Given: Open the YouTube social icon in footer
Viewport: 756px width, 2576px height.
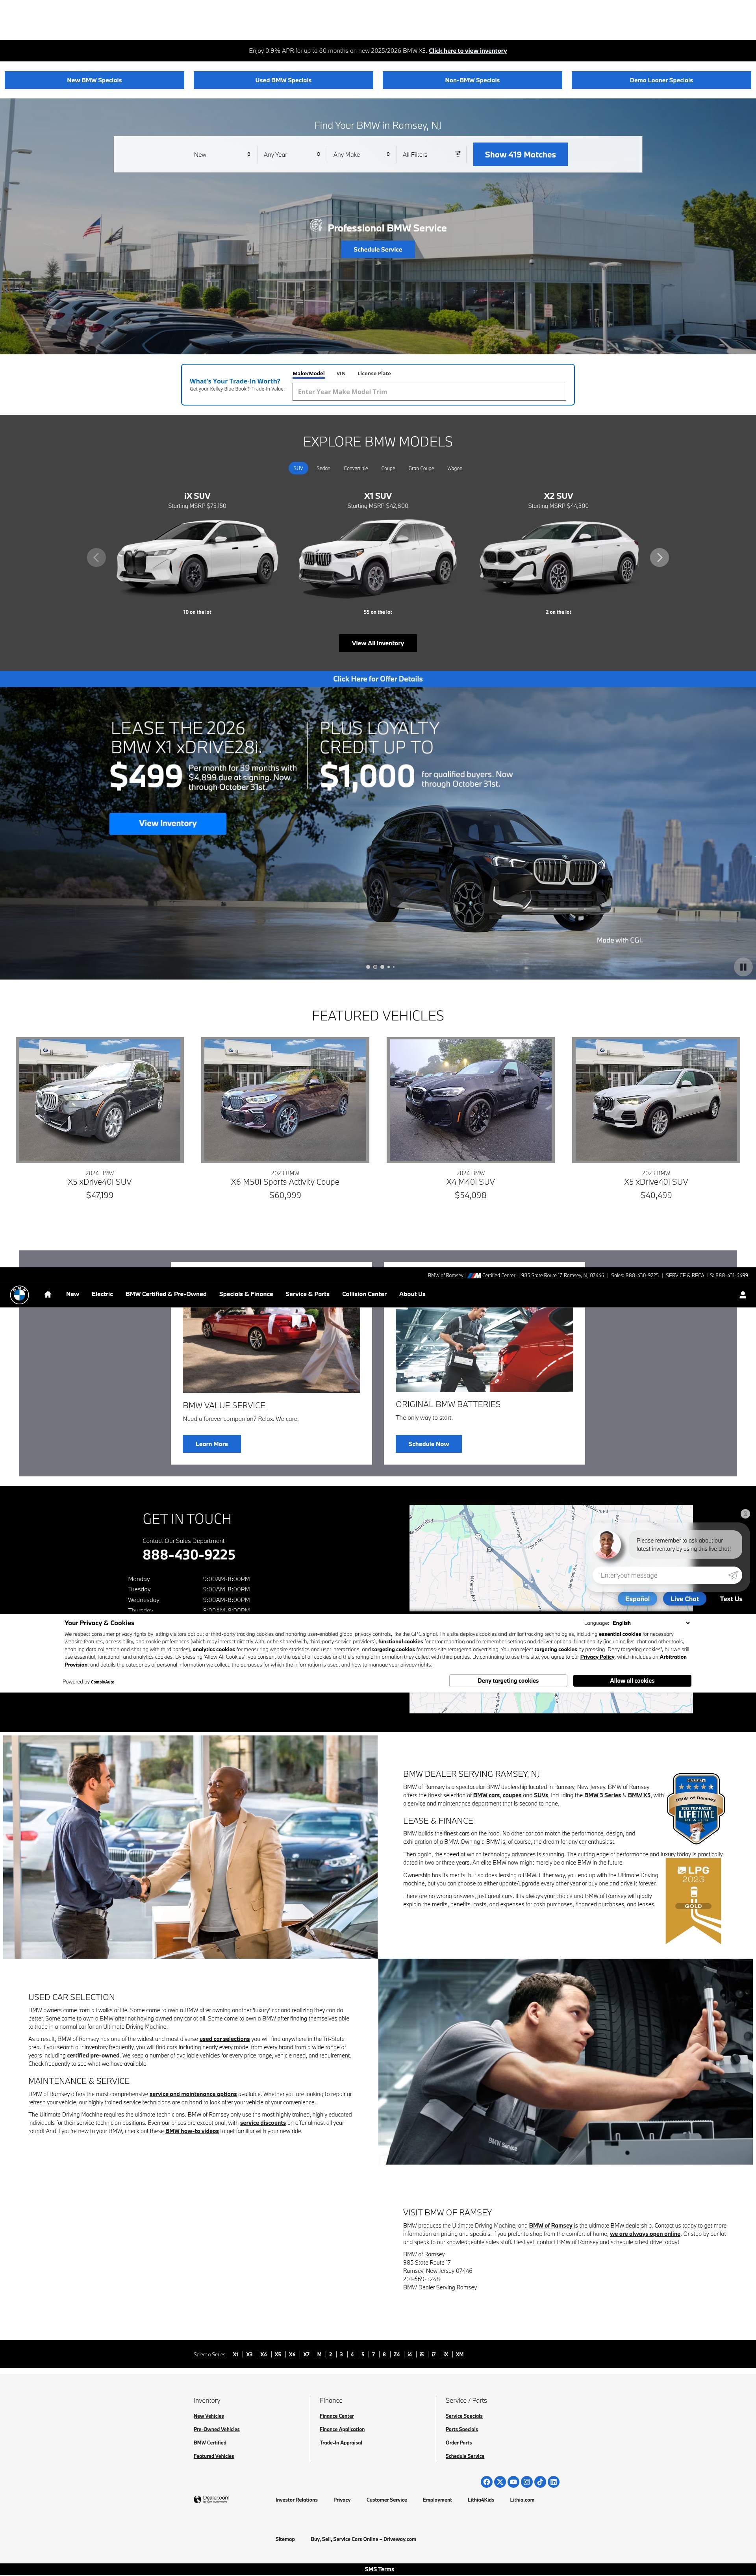Looking at the screenshot, I should [513, 2482].
